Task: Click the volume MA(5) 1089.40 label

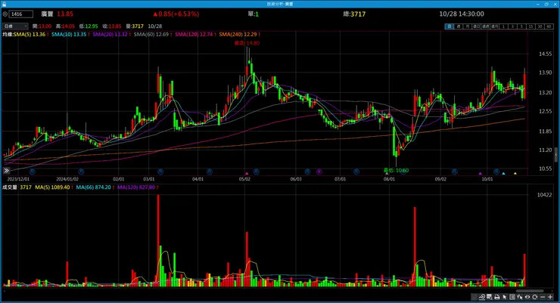Action: (52, 187)
